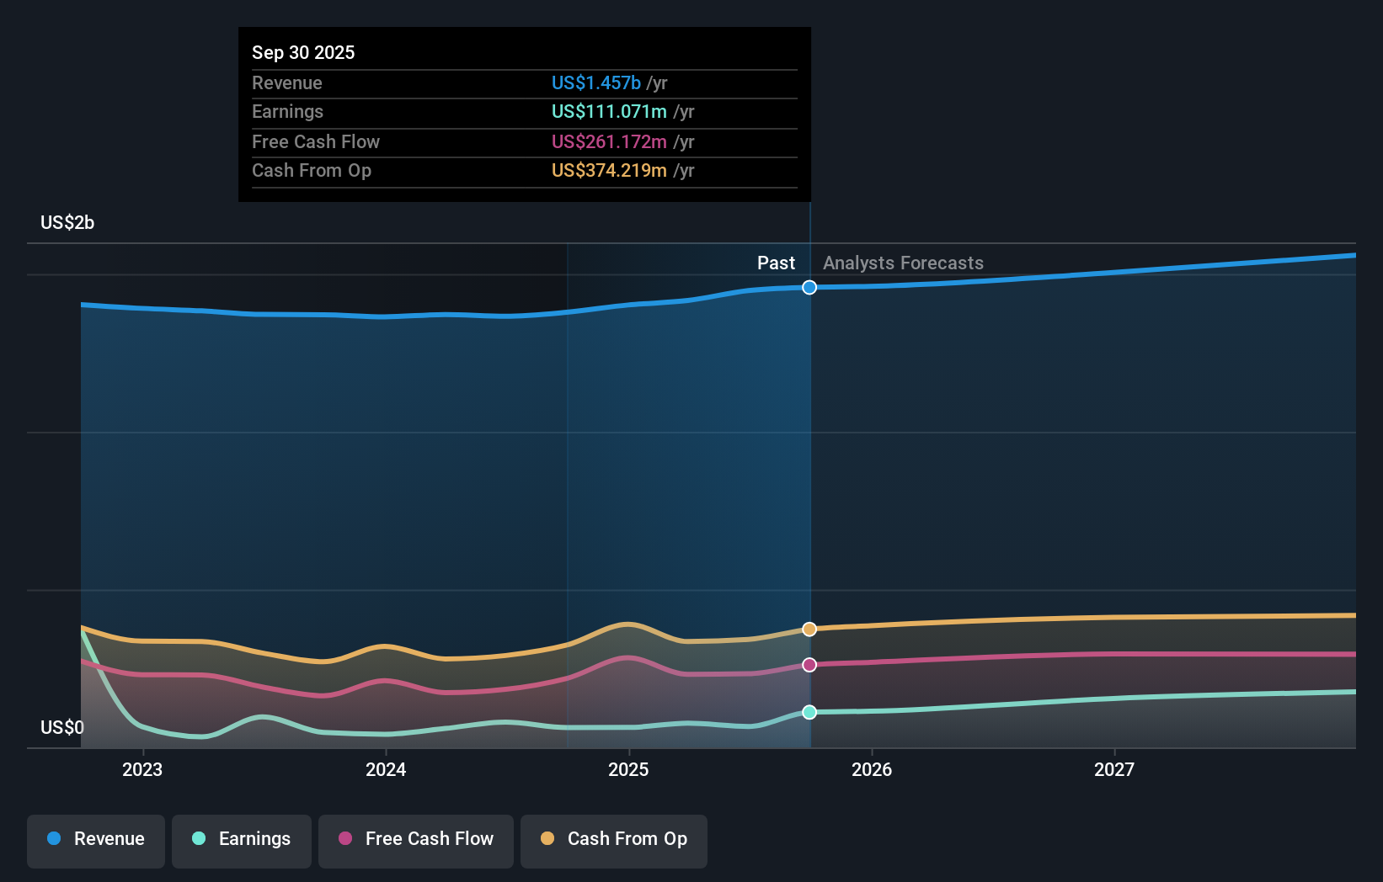Select the pink Free Cash Flow chart marker

809,665
